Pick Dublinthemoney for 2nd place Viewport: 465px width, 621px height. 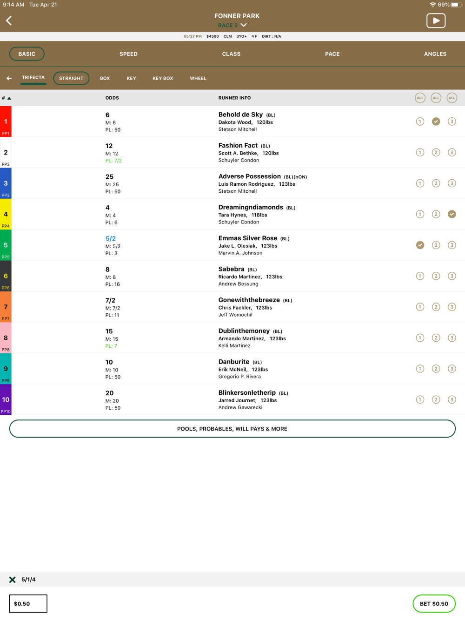[436, 338]
